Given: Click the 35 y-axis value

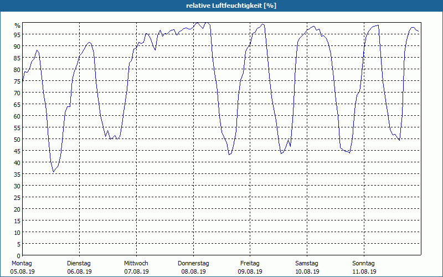Looking at the screenshot, I should coord(17,175).
